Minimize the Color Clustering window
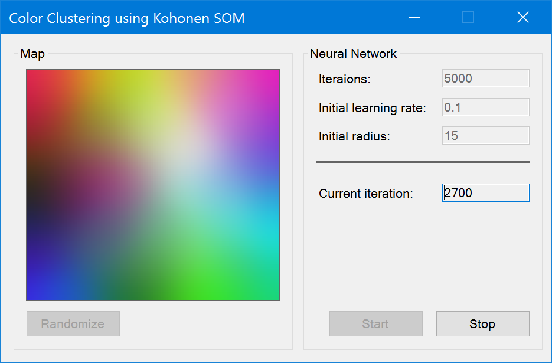Screen dimensions: 552x363 point(414,18)
